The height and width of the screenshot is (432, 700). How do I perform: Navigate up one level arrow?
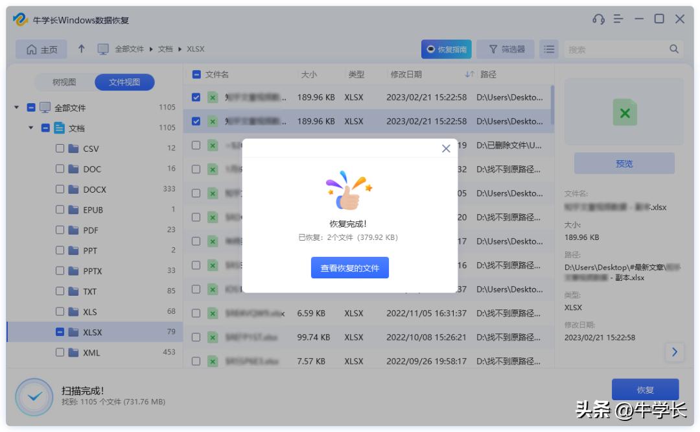coord(81,49)
